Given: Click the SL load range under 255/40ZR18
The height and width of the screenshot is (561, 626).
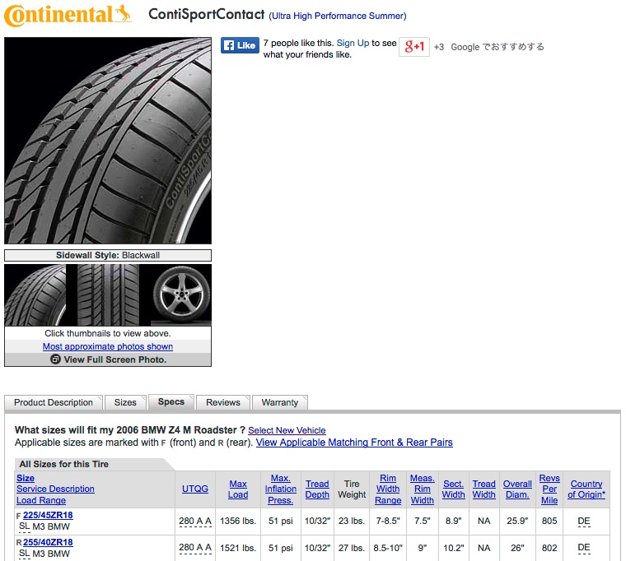Looking at the screenshot, I should click(x=25, y=554).
